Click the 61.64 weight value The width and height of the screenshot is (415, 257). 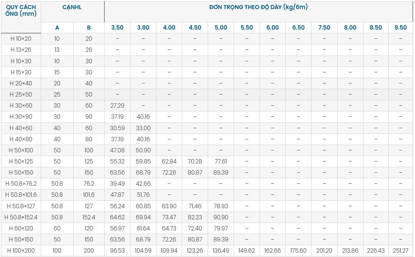coord(143,228)
